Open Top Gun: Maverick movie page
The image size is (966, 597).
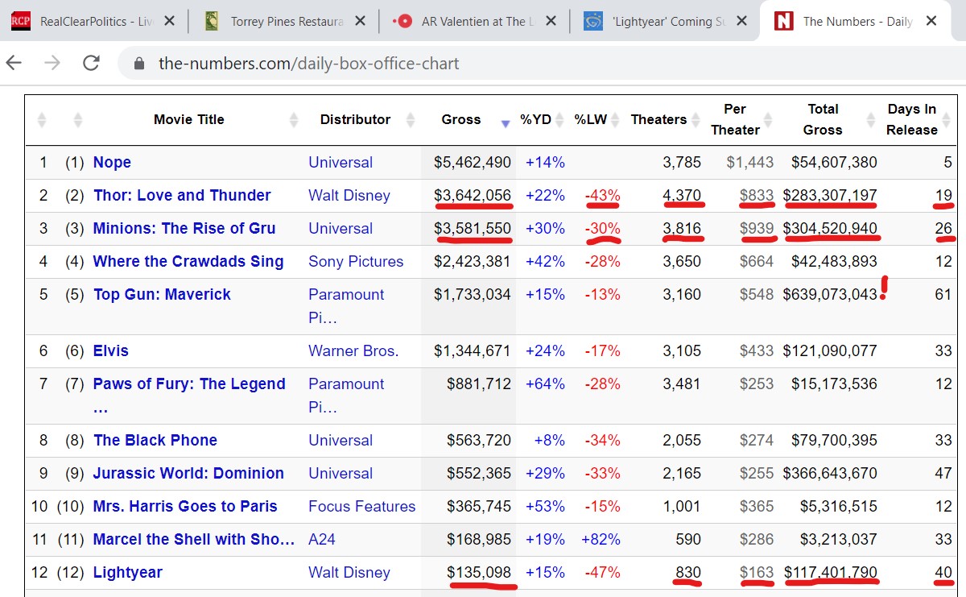162,294
